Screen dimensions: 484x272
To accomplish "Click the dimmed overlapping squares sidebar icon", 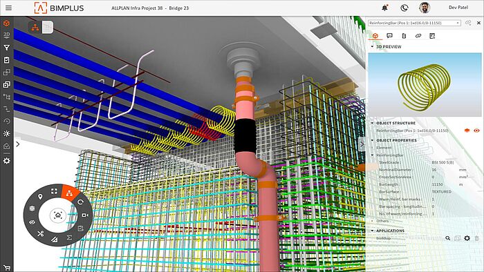I will coord(6,72).
